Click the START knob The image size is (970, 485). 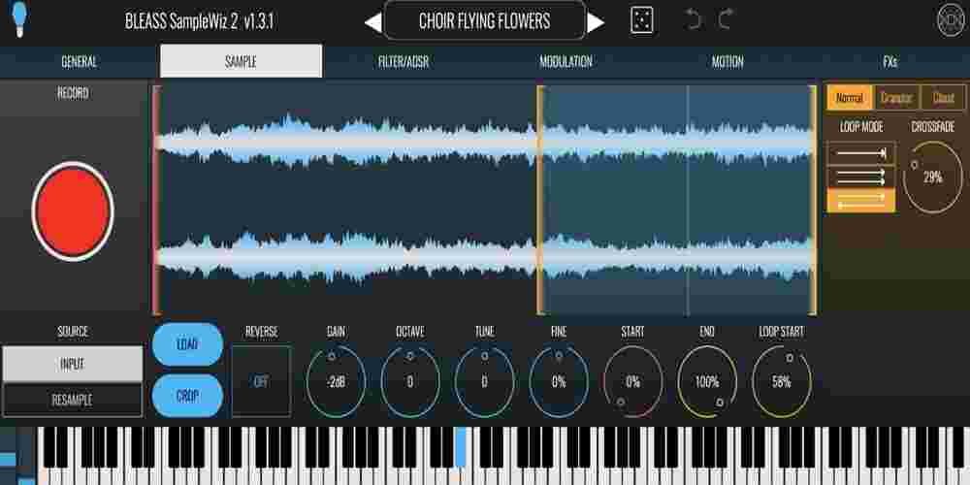click(x=632, y=381)
